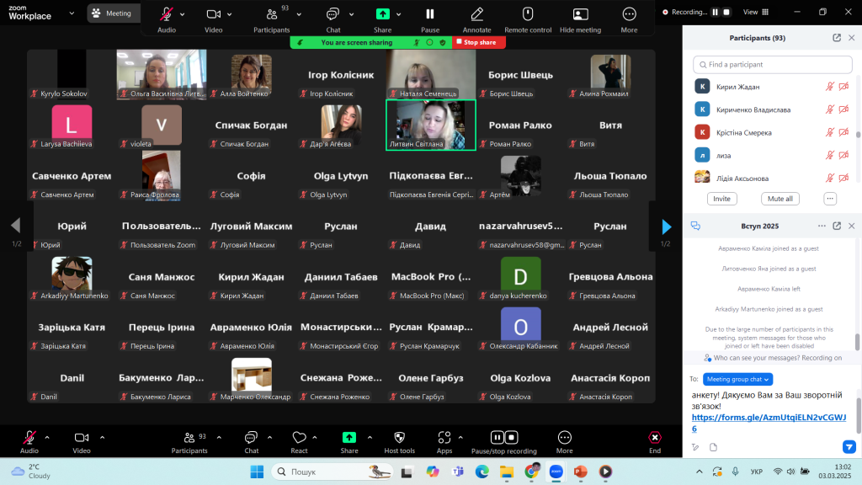
Task: Expand video options arrow in top toolbar
Action: tap(230, 14)
